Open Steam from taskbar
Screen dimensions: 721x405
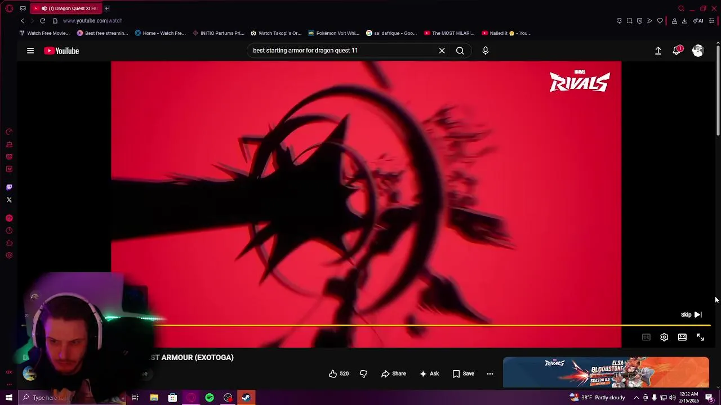[246, 398]
